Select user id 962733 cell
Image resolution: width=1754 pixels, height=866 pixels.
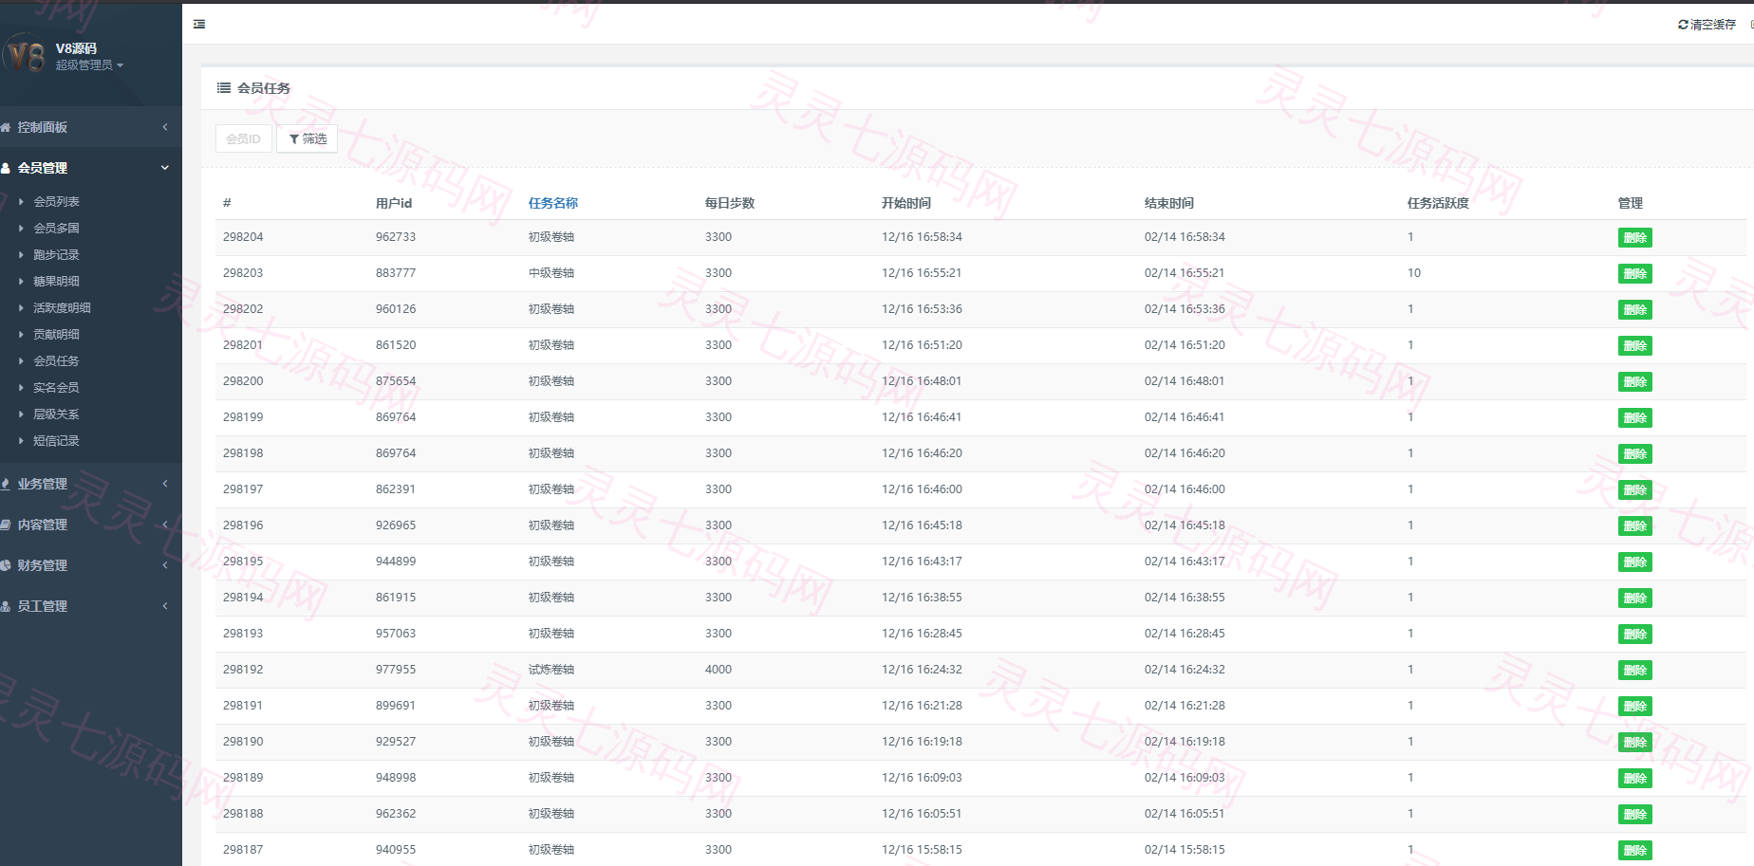(396, 237)
